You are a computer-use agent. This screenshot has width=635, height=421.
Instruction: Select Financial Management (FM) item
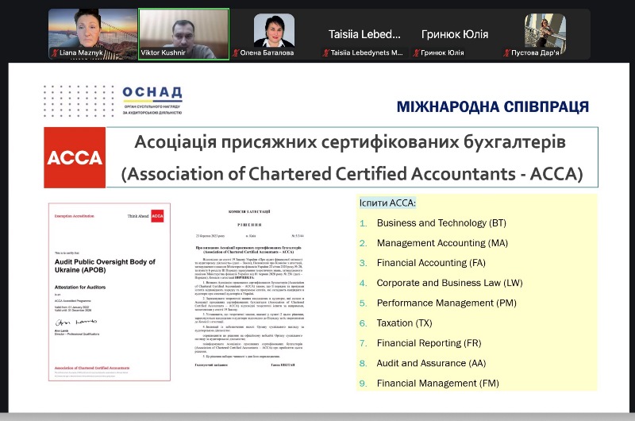click(x=438, y=384)
